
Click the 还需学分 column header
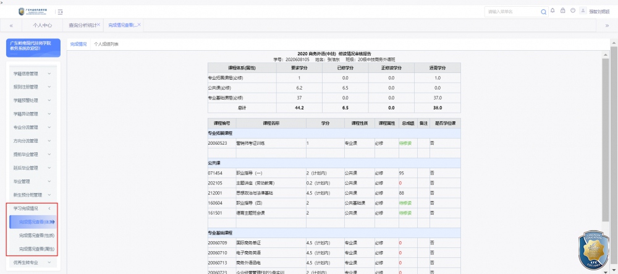[x=438, y=68]
